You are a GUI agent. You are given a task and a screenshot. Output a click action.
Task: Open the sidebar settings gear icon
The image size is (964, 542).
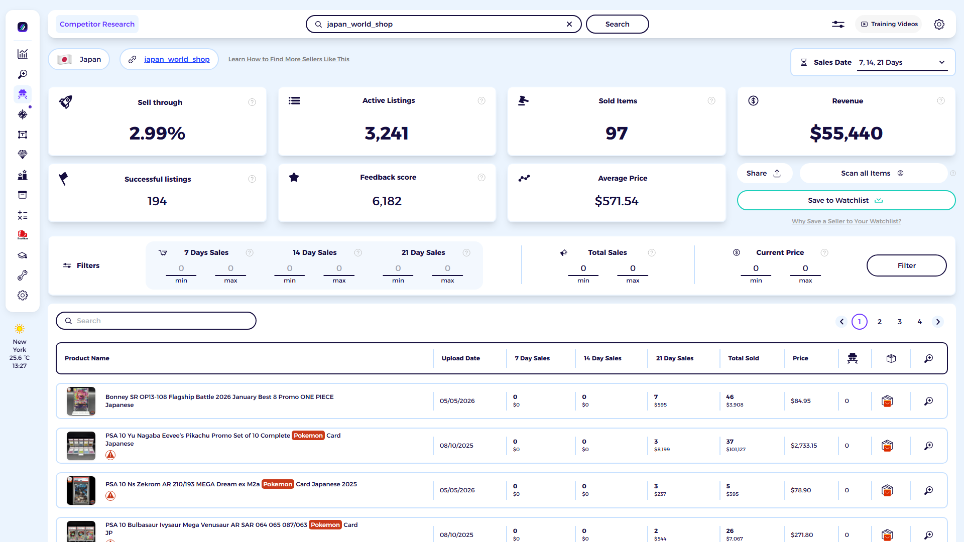[x=23, y=296]
